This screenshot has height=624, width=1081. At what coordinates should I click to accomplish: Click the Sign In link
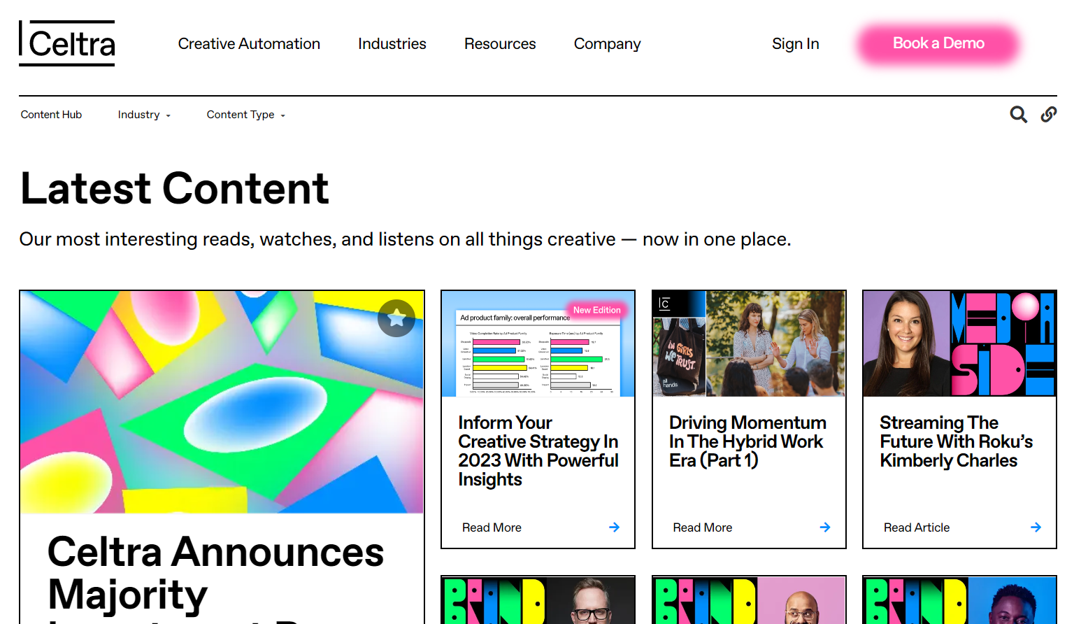pyautogui.click(x=795, y=44)
